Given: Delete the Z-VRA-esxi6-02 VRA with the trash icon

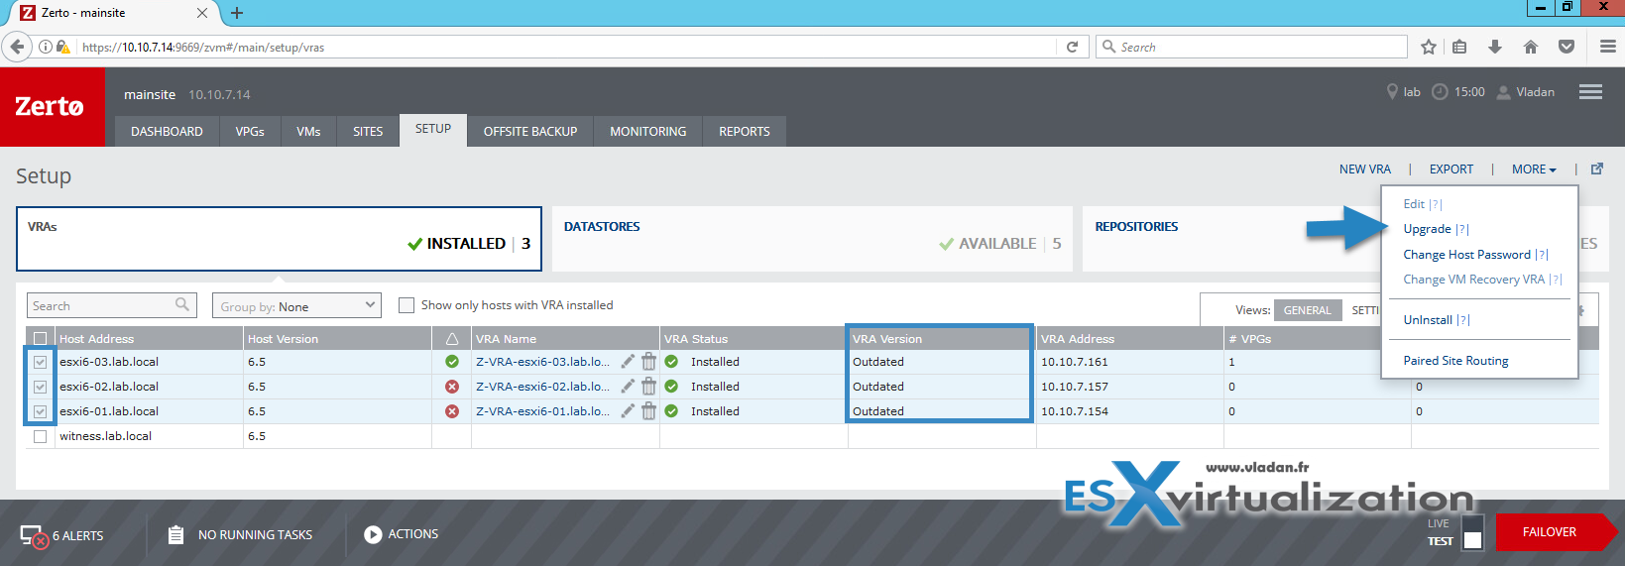Looking at the screenshot, I should pos(648,386).
